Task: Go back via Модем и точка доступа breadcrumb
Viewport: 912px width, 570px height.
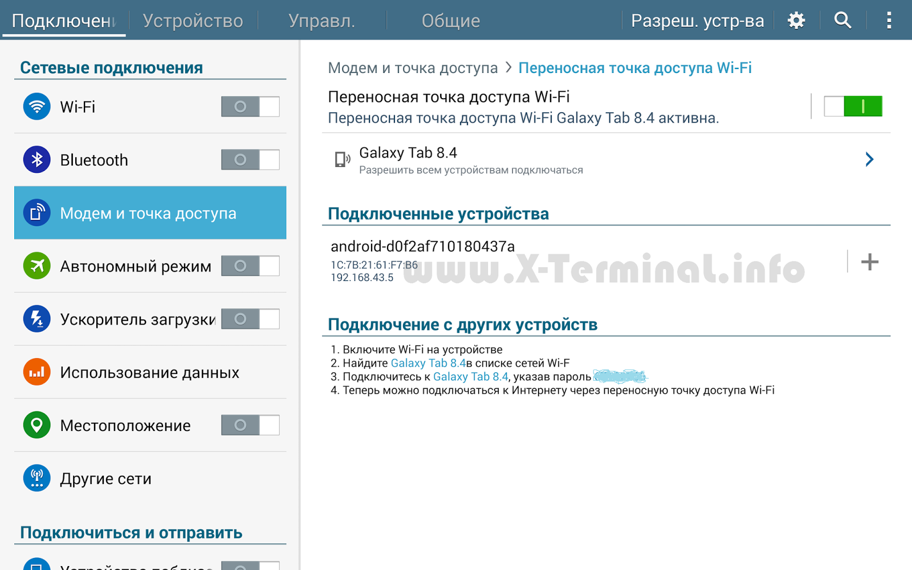Action: click(x=413, y=68)
